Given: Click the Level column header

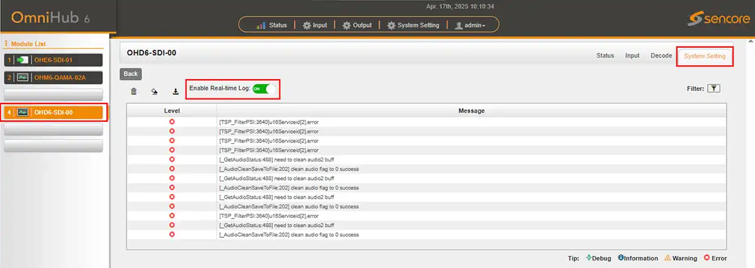Looking at the screenshot, I should click(172, 110).
